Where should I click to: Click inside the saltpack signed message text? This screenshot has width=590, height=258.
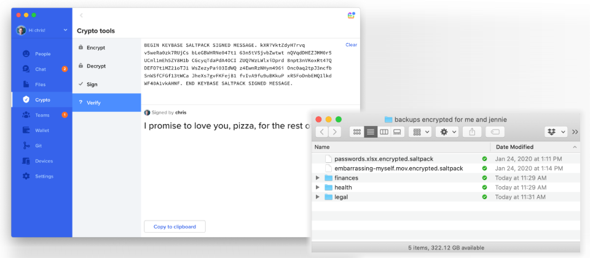pos(238,64)
